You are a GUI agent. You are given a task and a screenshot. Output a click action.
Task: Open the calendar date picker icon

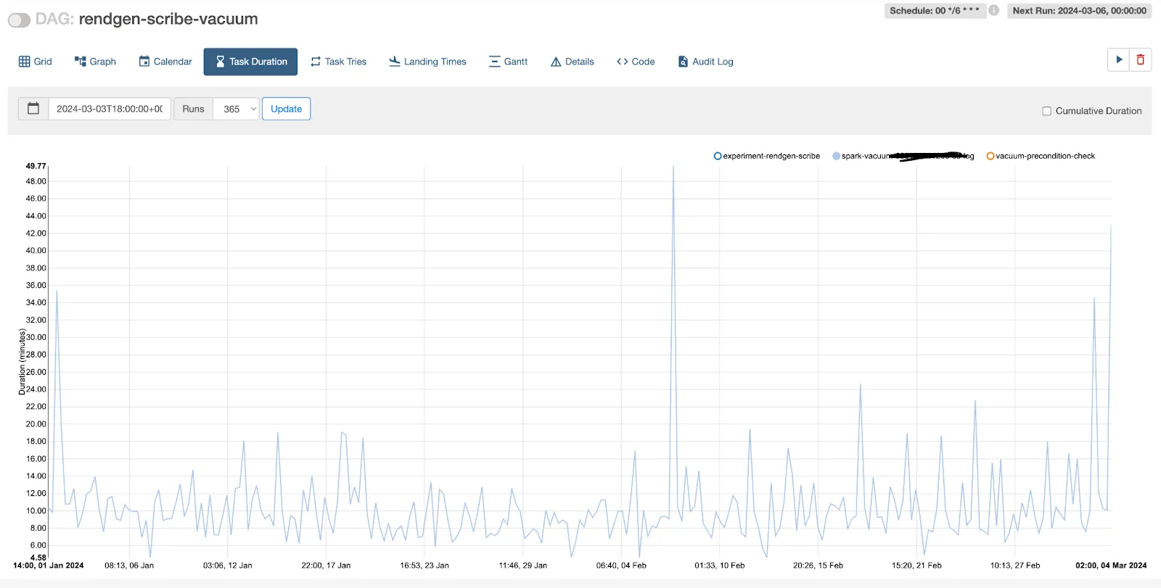tap(33, 109)
